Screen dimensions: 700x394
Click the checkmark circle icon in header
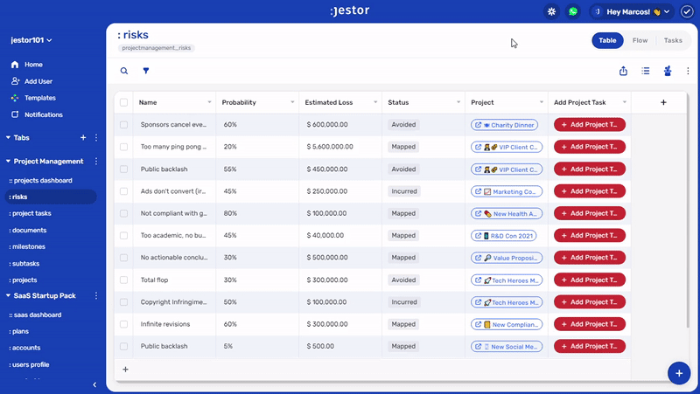point(687,11)
